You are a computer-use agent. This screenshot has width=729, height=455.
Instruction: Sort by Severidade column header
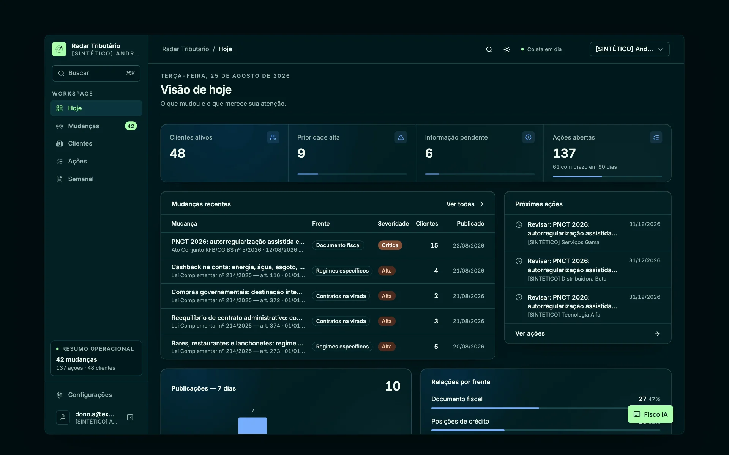(x=393, y=224)
